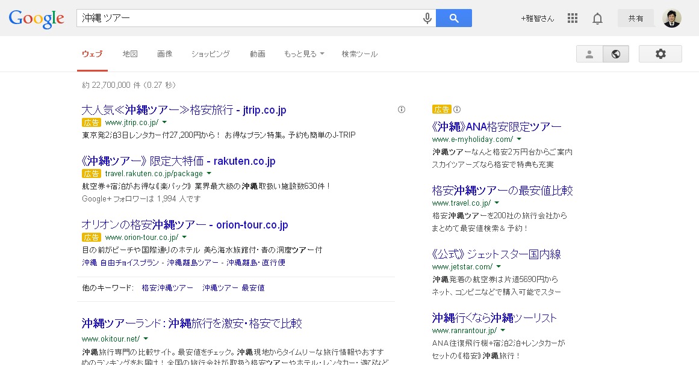This screenshot has height=365, width=699.
Task: Open the ショッピング tab
Action: 210,54
